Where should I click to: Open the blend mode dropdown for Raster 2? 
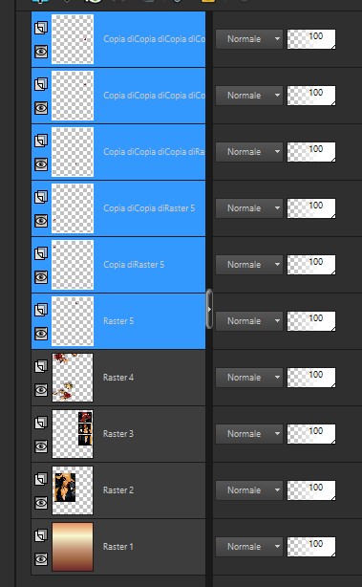249,490
